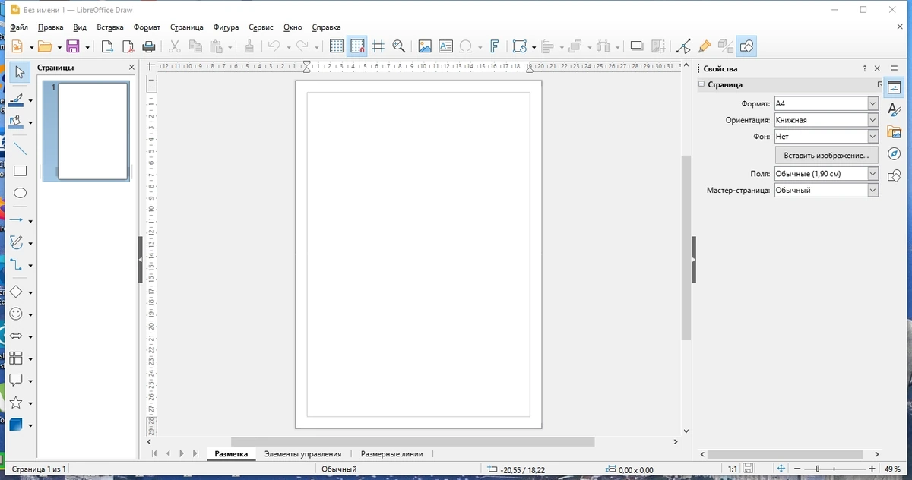Screen dimensions: 912x480
Task: Click the Zoom and Pan magnifier icon
Action: coord(398,46)
